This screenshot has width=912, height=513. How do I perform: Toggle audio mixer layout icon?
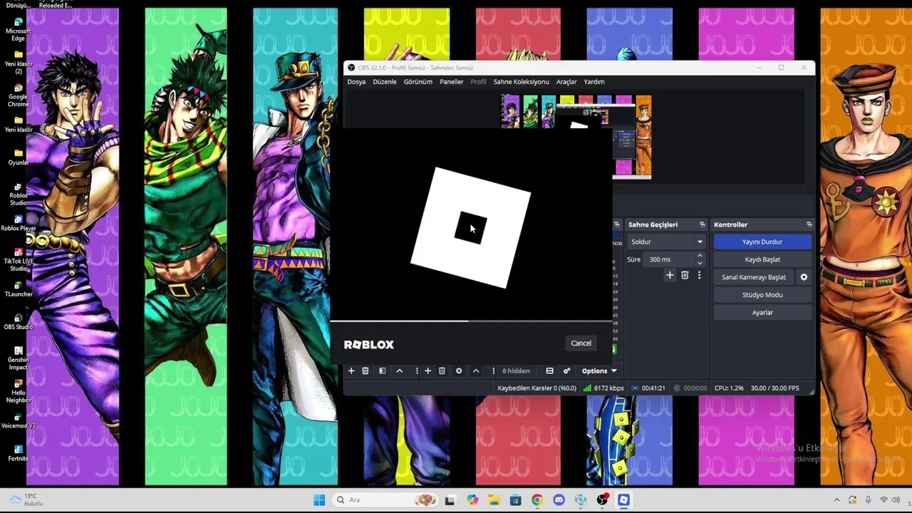pos(549,370)
